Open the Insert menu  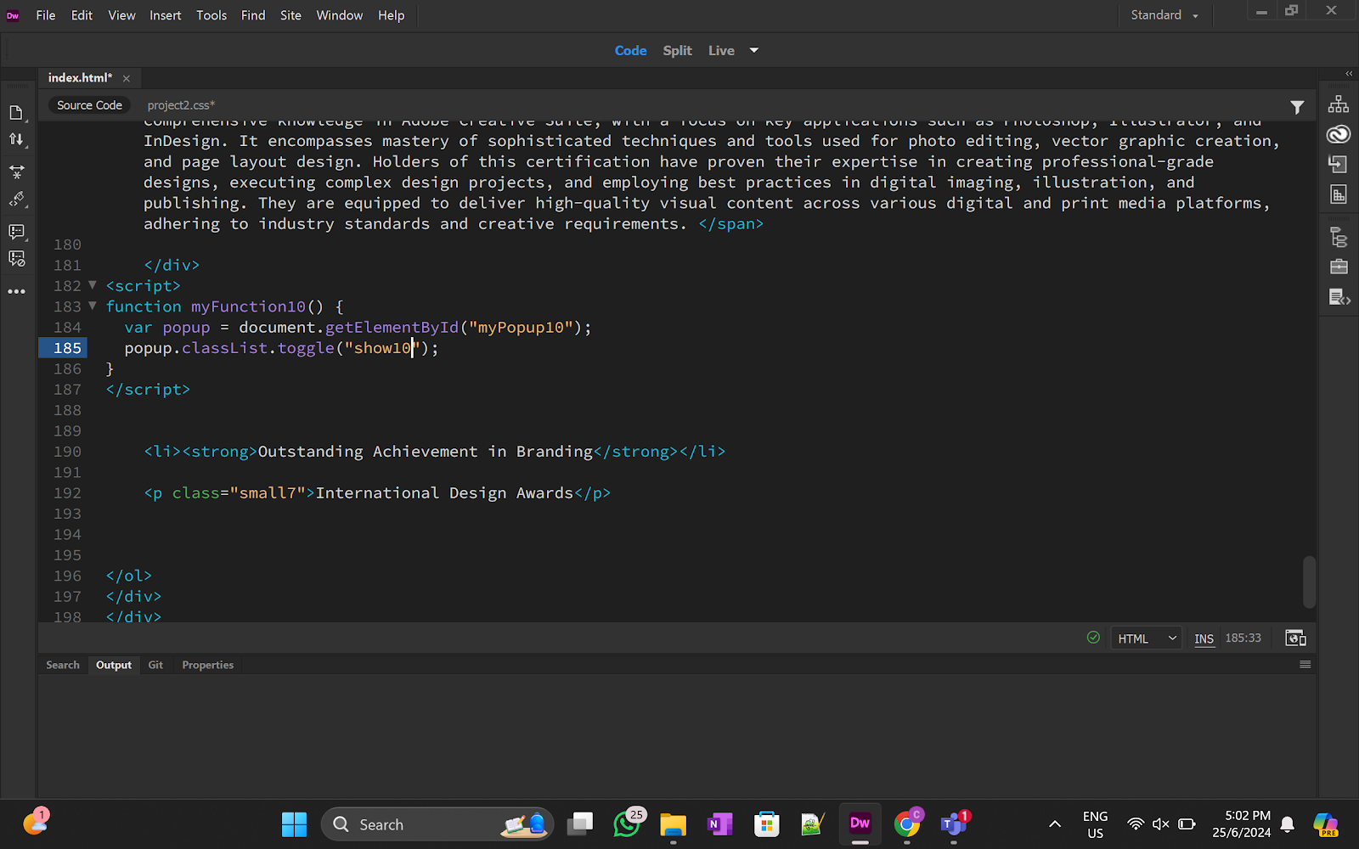pos(166,15)
